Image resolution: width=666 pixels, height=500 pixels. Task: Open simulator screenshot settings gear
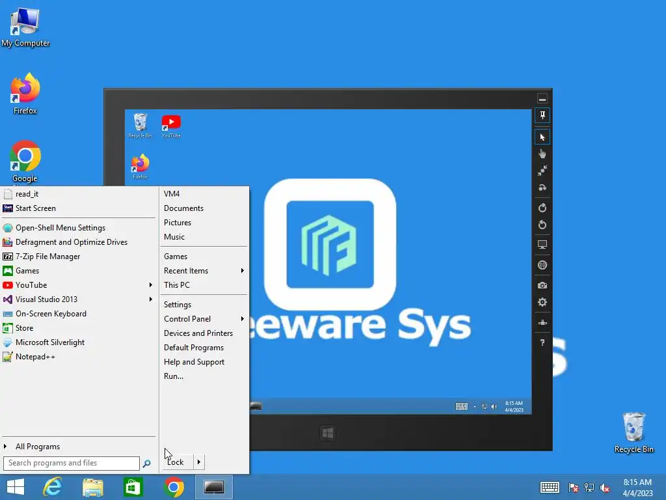click(x=542, y=302)
